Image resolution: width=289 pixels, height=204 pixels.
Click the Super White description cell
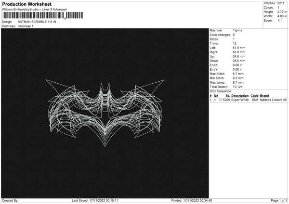point(240,100)
